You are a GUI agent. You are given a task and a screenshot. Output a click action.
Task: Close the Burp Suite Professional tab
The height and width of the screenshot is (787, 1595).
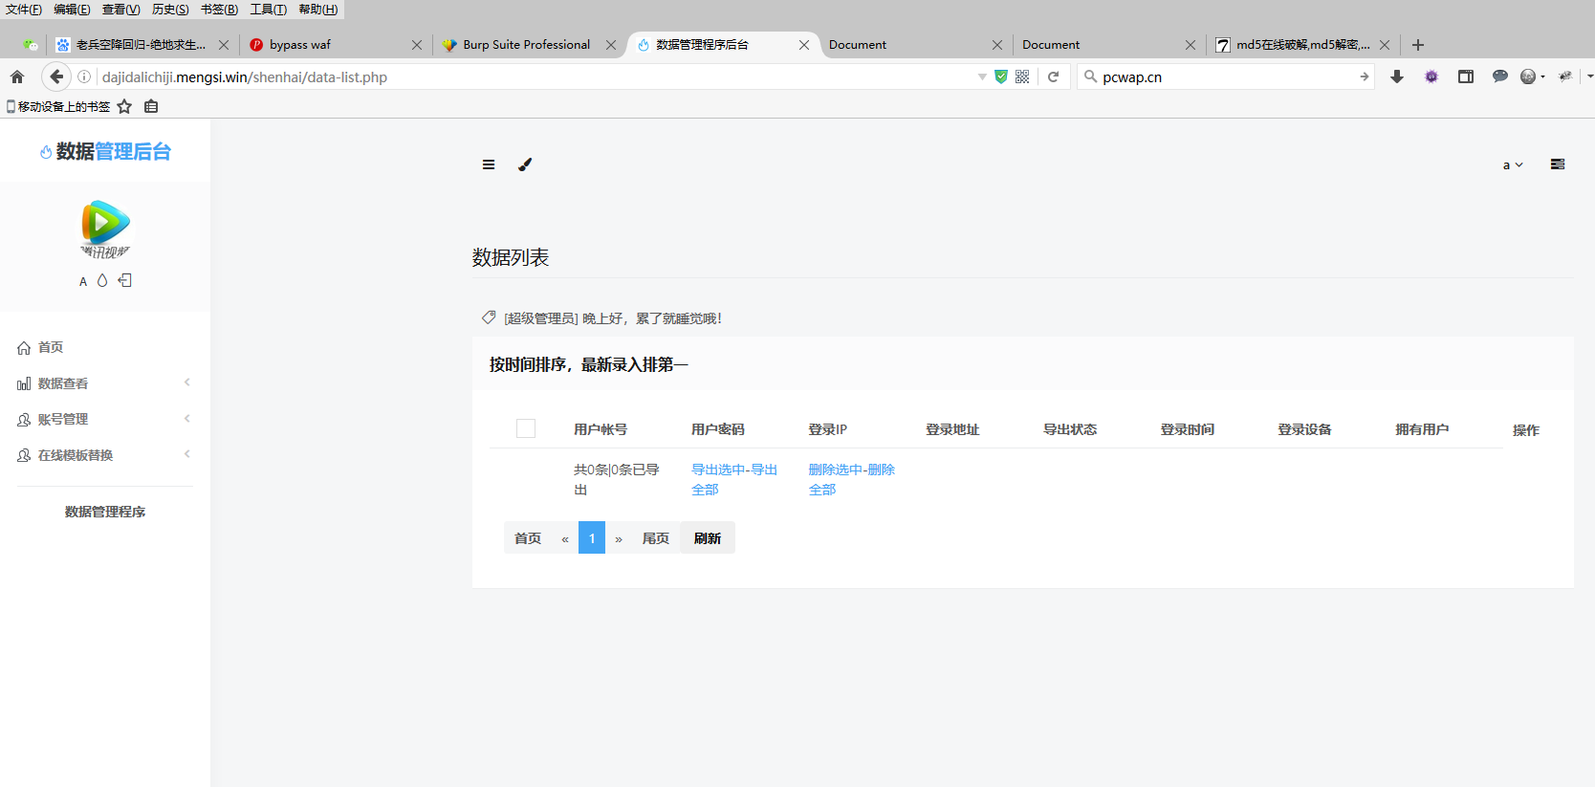[x=611, y=45]
